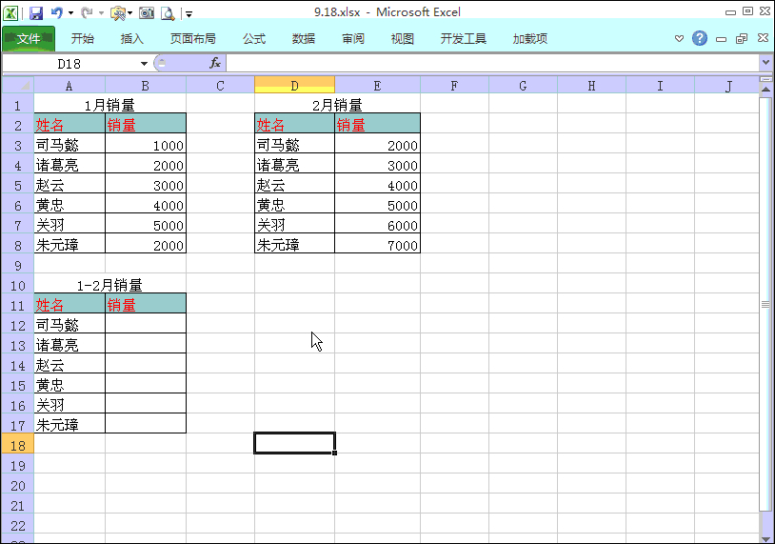775x544 pixels.
Task: Select empty sales cell B12 beside 司马懿
Action: click(x=146, y=325)
